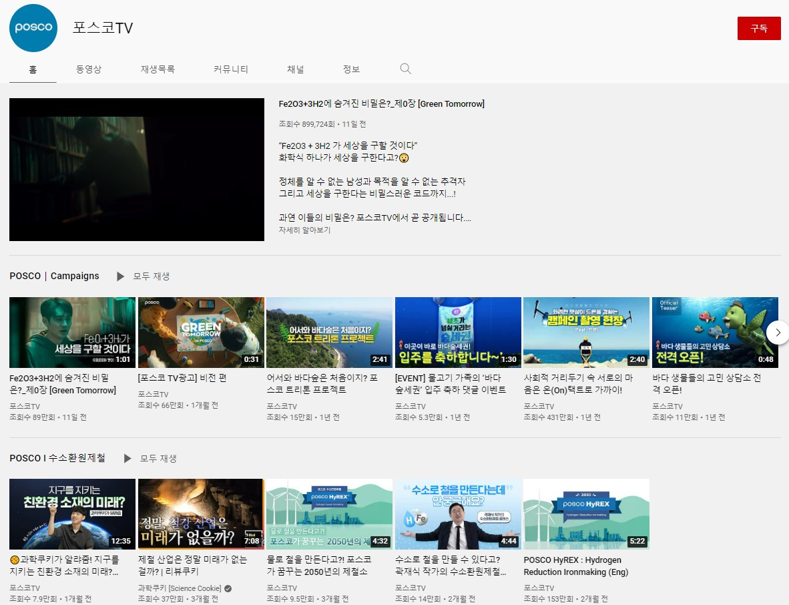Subscribe using the red 구독 button
The width and height of the screenshot is (789, 605).
[x=759, y=28]
